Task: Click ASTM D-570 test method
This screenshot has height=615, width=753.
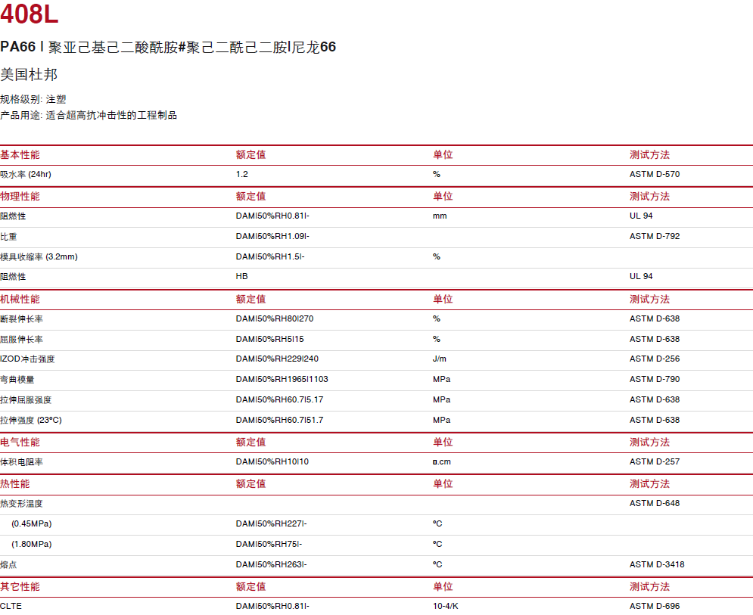Action: (655, 174)
